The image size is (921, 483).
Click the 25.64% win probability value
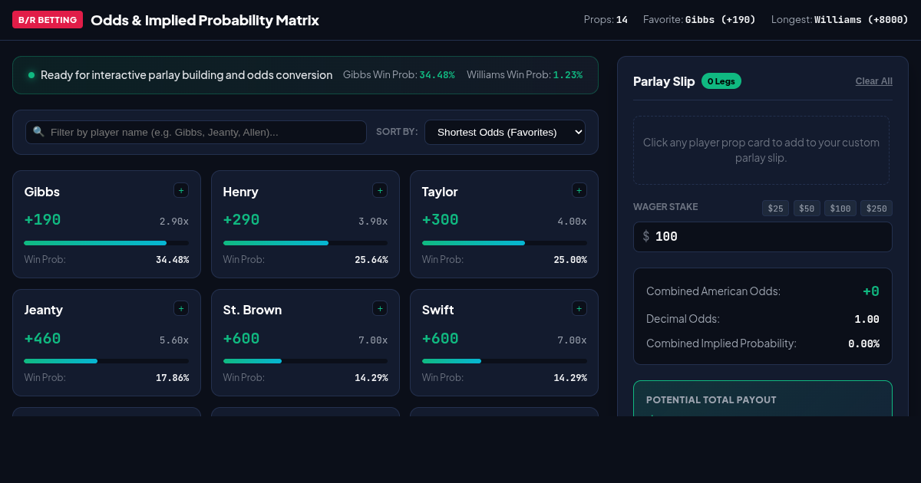click(x=371, y=259)
